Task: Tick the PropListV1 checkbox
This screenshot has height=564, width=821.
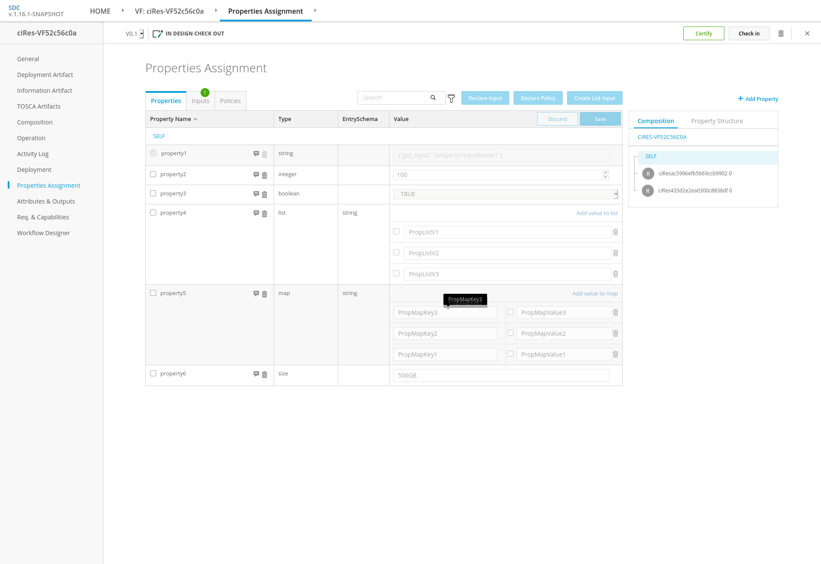Action: pos(396,231)
